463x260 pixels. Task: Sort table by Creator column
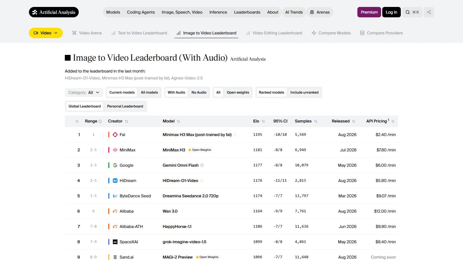click(x=126, y=121)
